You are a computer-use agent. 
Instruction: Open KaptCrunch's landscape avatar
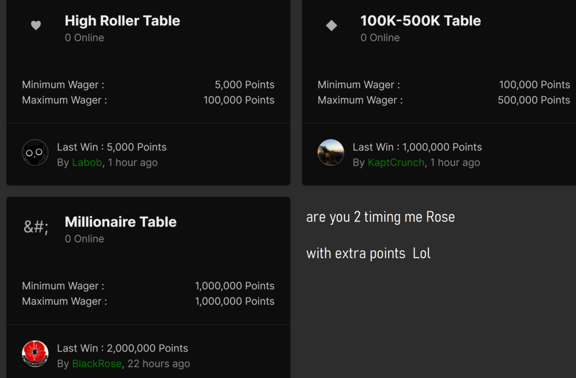(331, 153)
